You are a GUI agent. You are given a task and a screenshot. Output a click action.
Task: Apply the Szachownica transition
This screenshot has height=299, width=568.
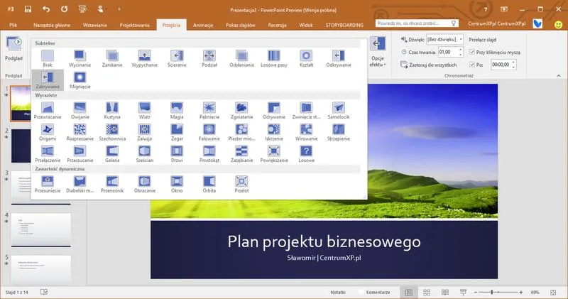(112, 132)
